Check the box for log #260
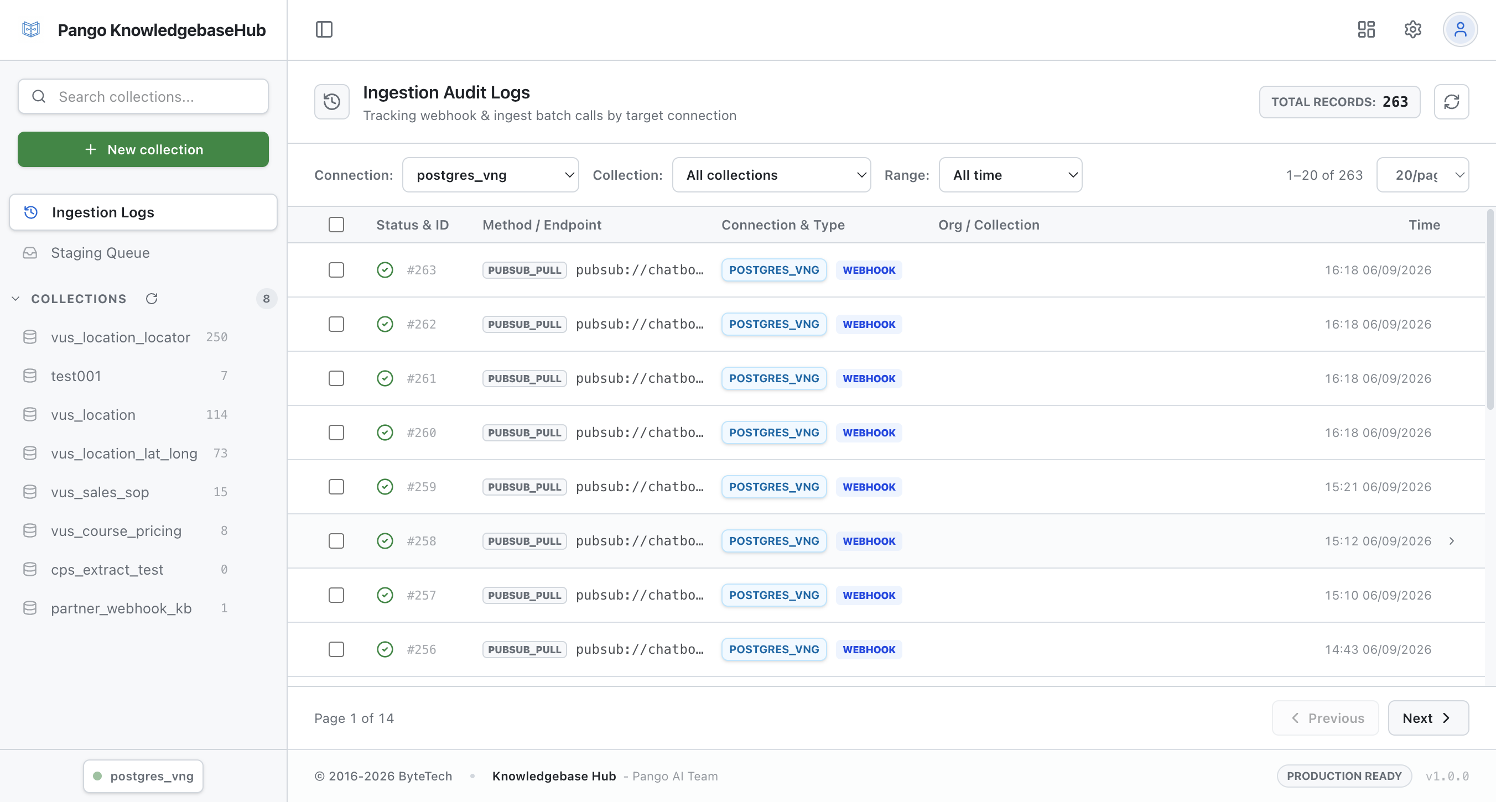The width and height of the screenshot is (1496, 802). [x=336, y=433]
